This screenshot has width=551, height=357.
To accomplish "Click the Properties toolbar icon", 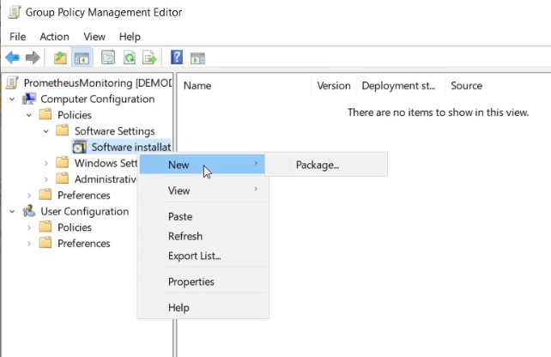I will (108, 58).
